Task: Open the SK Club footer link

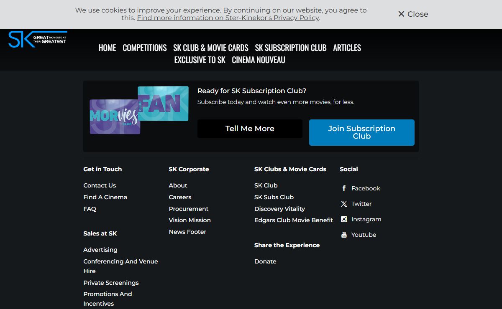Action: [x=266, y=185]
